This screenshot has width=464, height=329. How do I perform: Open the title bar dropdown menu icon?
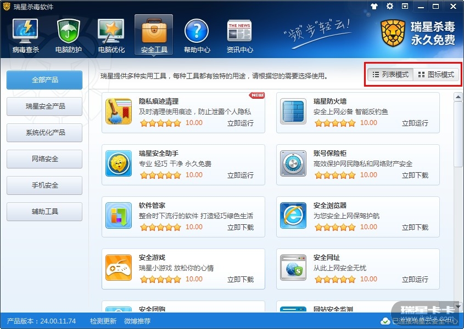tap(405, 6)
